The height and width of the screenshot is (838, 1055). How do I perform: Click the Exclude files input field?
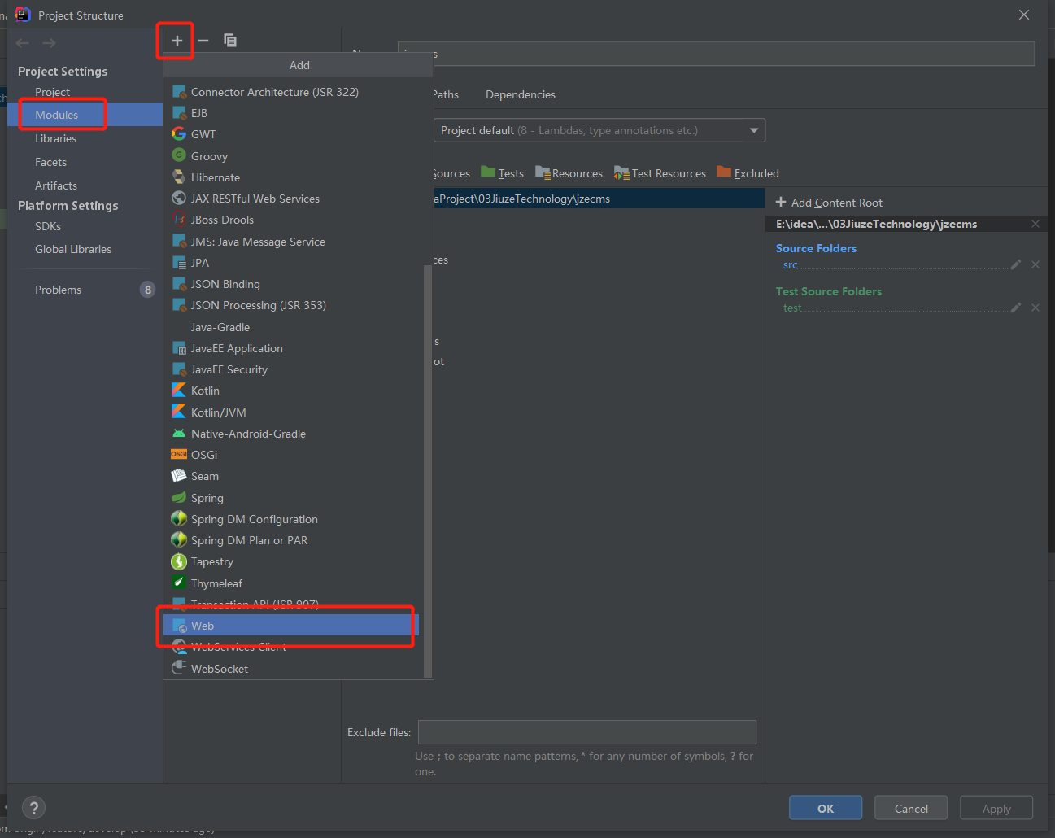587,732
